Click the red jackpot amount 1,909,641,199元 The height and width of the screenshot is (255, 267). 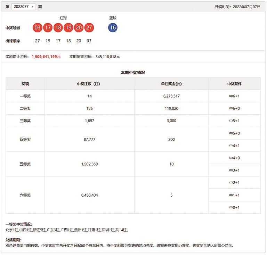point(46,57)
